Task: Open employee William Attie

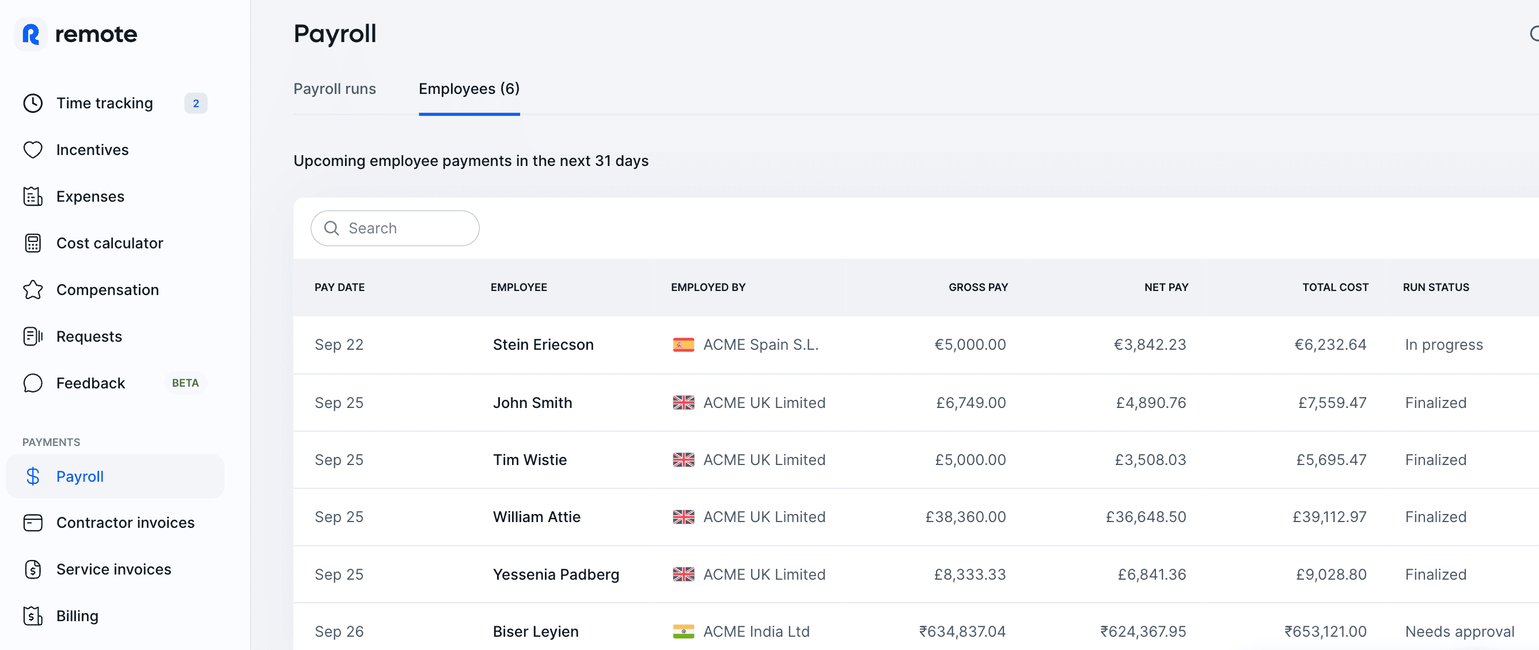Action: [536, 517]
